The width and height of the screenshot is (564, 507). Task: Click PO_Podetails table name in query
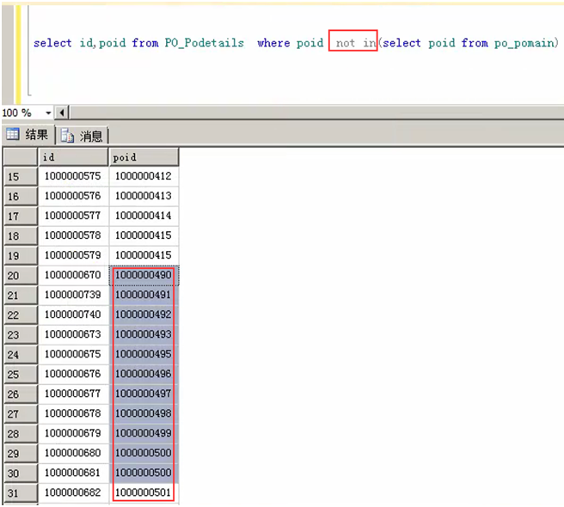point(205,43)
